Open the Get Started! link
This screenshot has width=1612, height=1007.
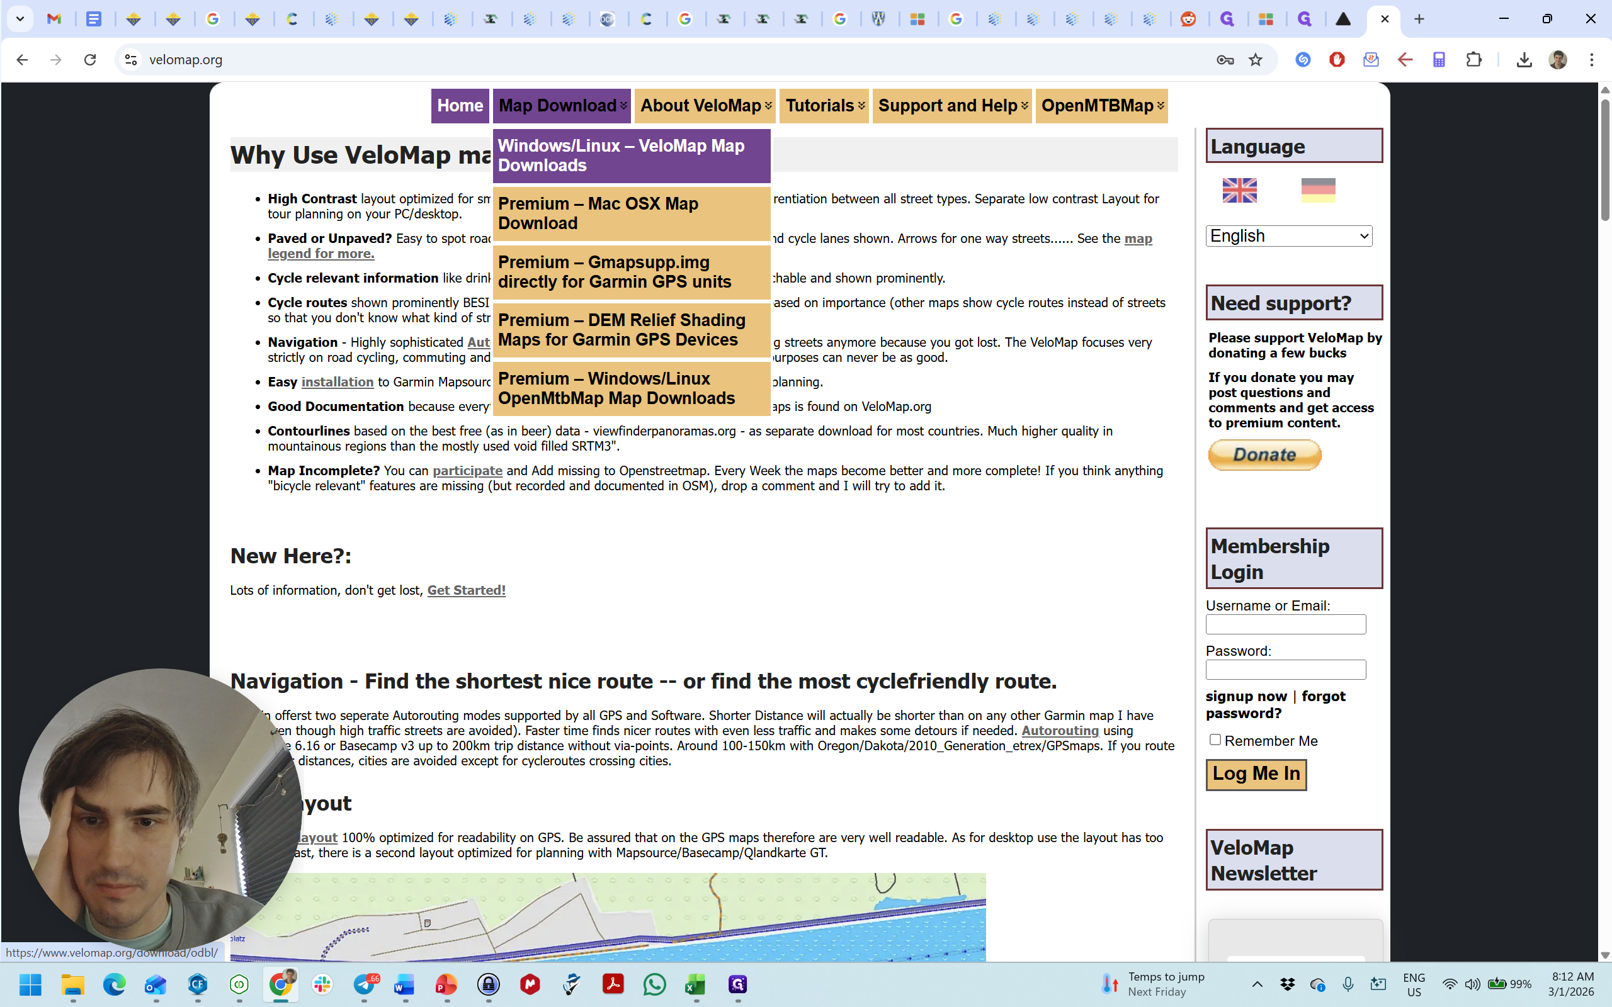coord(466,590)
